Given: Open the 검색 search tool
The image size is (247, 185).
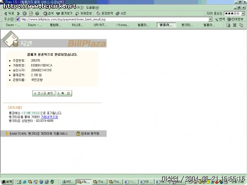Looking at the screenshot, I should (x=48, y=13).
